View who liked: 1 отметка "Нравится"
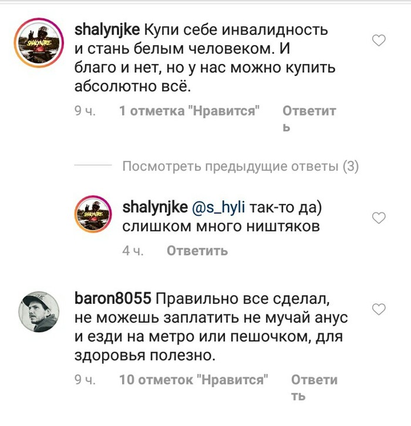Image resolution: width=411 pixels, height=426 pixels. pyautogui.click(x=190, y=111)
